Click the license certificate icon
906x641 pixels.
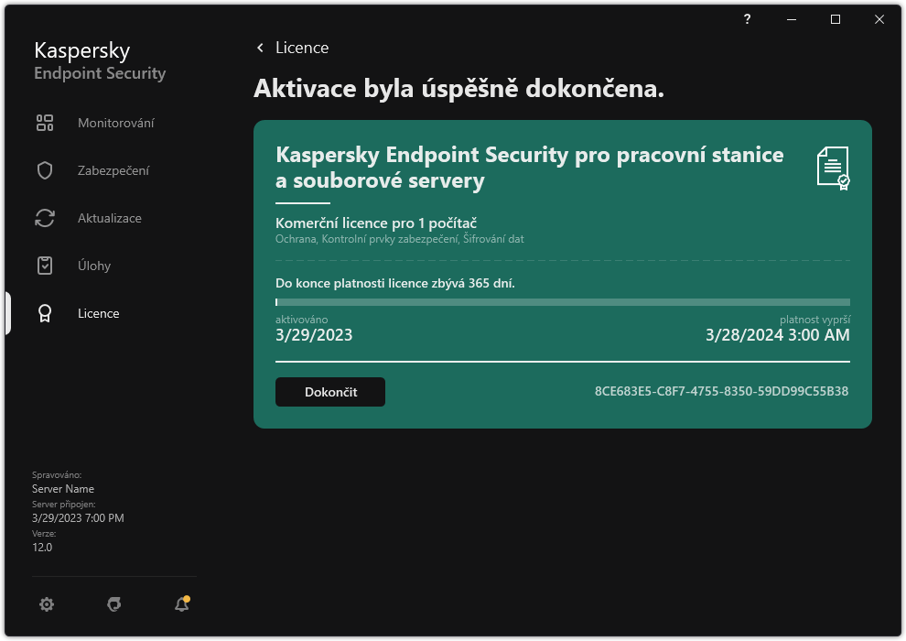point(833,168)
